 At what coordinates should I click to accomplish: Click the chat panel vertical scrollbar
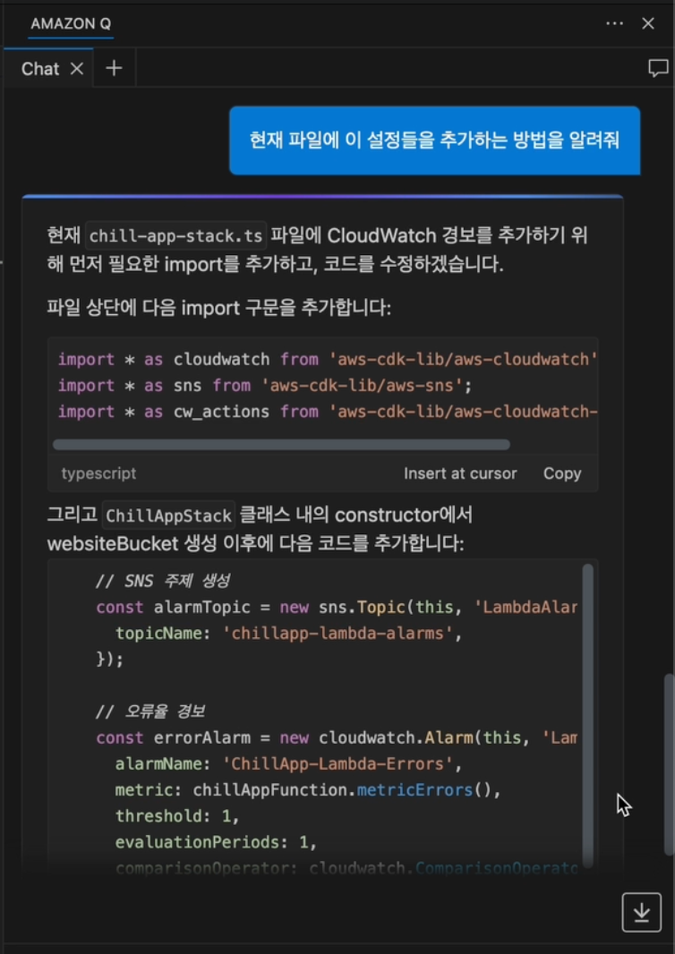click(670, 763)
